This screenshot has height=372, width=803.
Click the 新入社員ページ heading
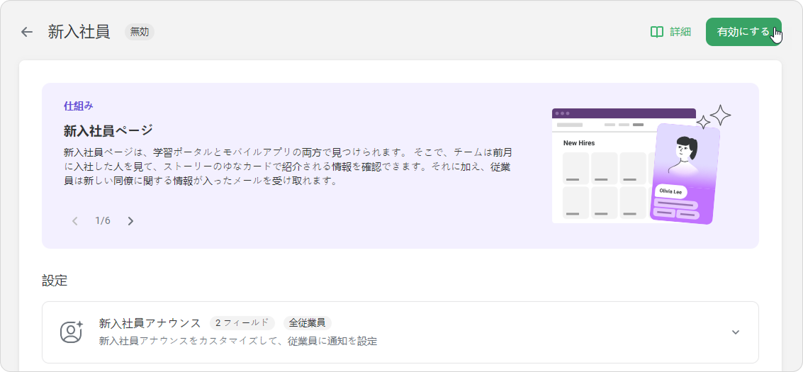click(x=108, y=131)
